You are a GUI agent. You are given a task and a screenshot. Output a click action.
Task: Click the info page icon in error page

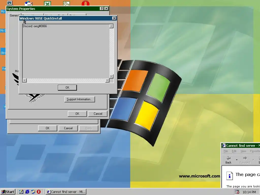click(230, 176)
